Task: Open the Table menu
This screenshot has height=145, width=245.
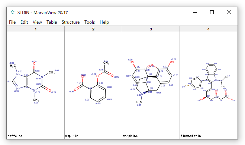Action: [52, 22]
